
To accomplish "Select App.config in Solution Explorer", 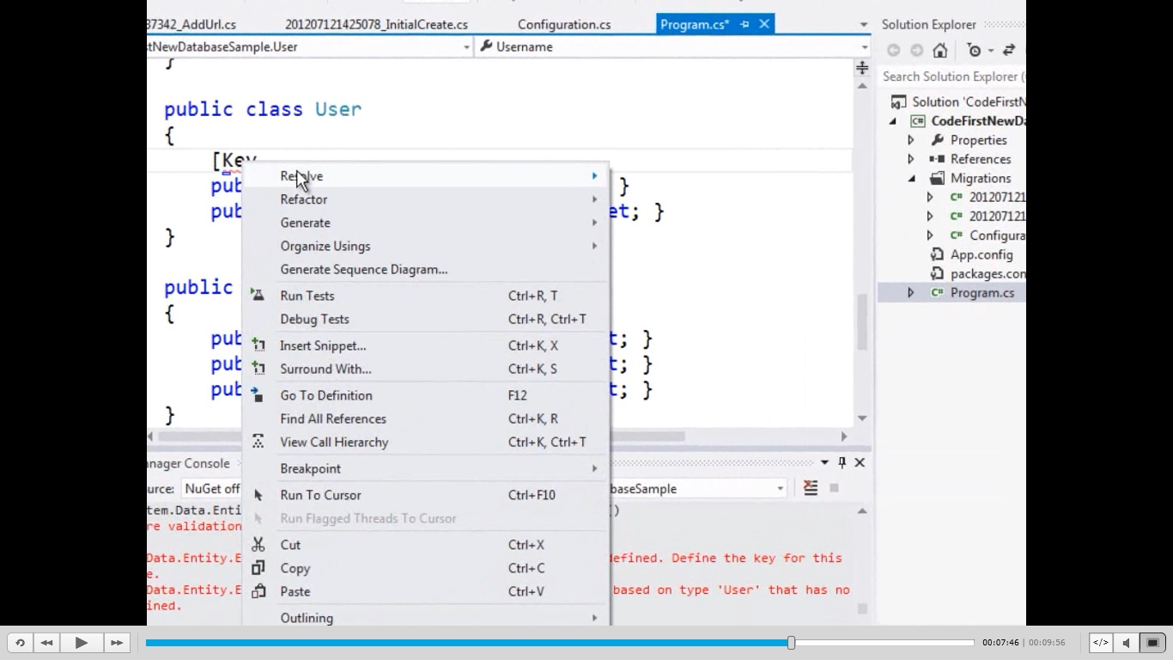I will pos(982,254).
